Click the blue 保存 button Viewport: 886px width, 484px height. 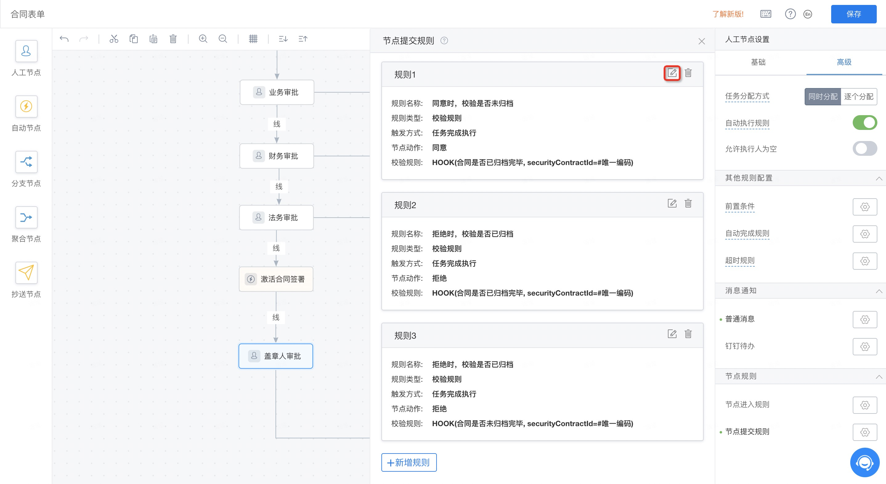point(853,14)
